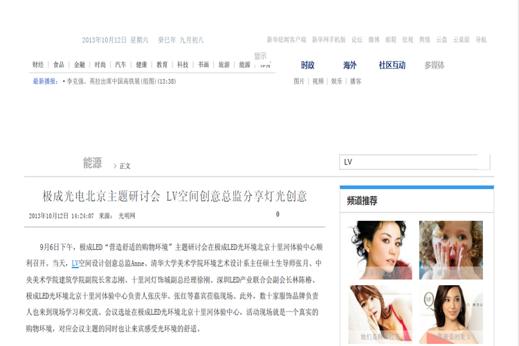Select 能源 in the top navigation bar
The width and height of the screenshot is (519, 346).
[244, 65]
